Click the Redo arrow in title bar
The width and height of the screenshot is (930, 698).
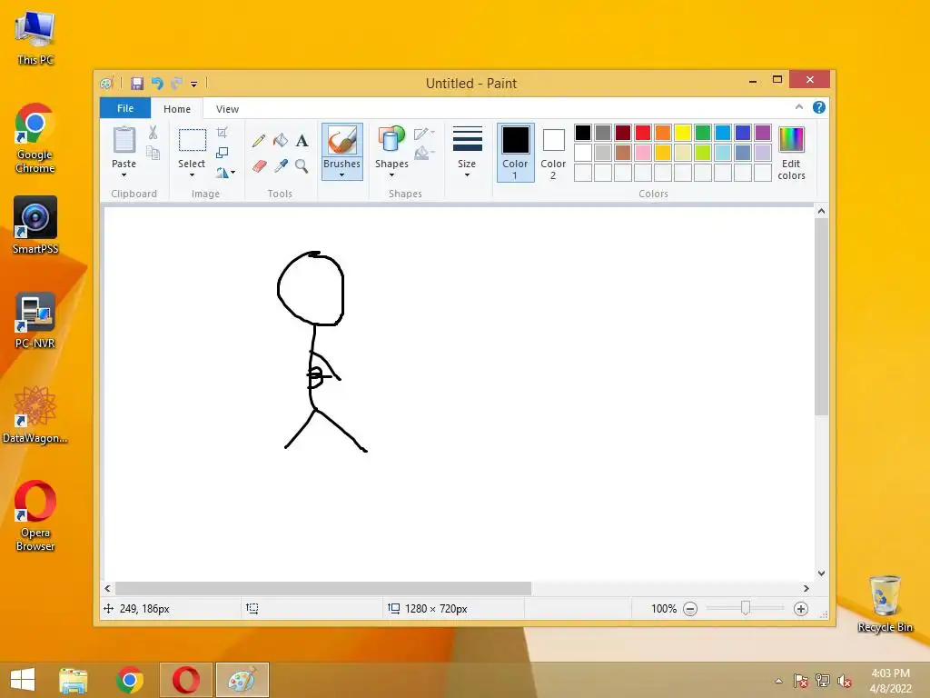pos(177,83)
